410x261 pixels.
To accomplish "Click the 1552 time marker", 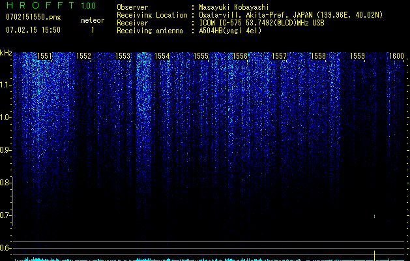I will [83, 56].
